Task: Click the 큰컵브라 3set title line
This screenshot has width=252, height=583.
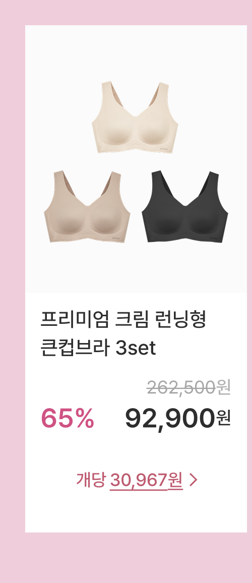Action: coord(98,349)
